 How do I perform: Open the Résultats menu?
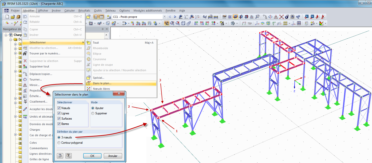(x=84, y=11)
